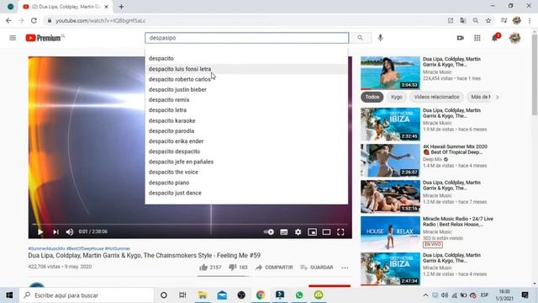The image size is (538, 303).
Task: Enter full screen mode
Action: coord(340,232)
